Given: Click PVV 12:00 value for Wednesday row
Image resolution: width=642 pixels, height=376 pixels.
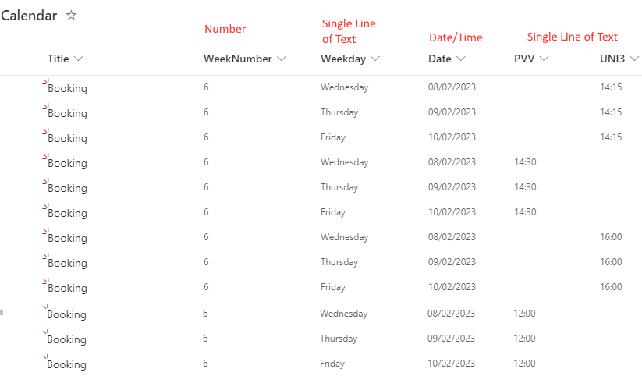Looking at the screenshot, I should (x=525, y=314).
